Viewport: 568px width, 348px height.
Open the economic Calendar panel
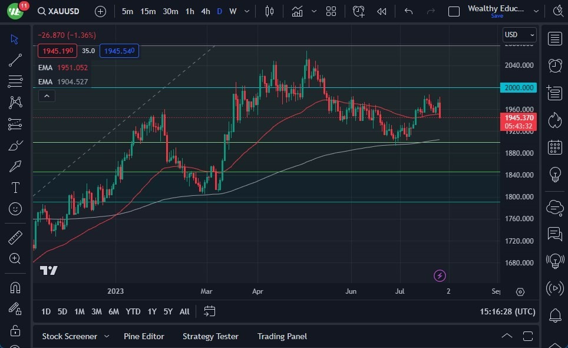point(554,147)
